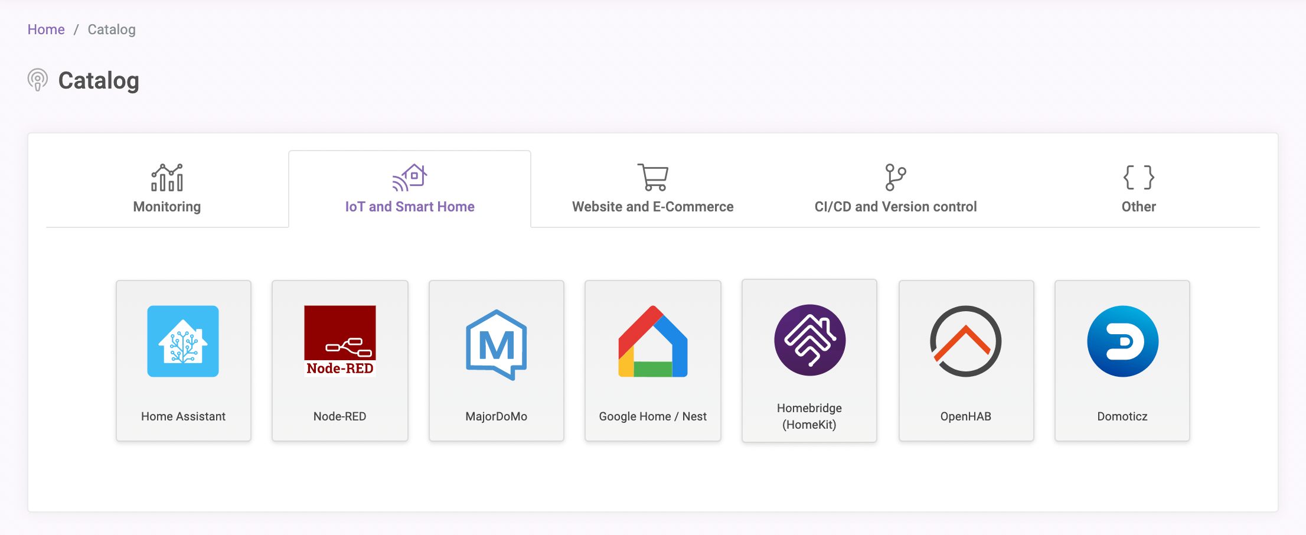This screenshot has height=535, width=1306.
Task: Click the curly braces Other icon
Action: tap(1139, 177)
